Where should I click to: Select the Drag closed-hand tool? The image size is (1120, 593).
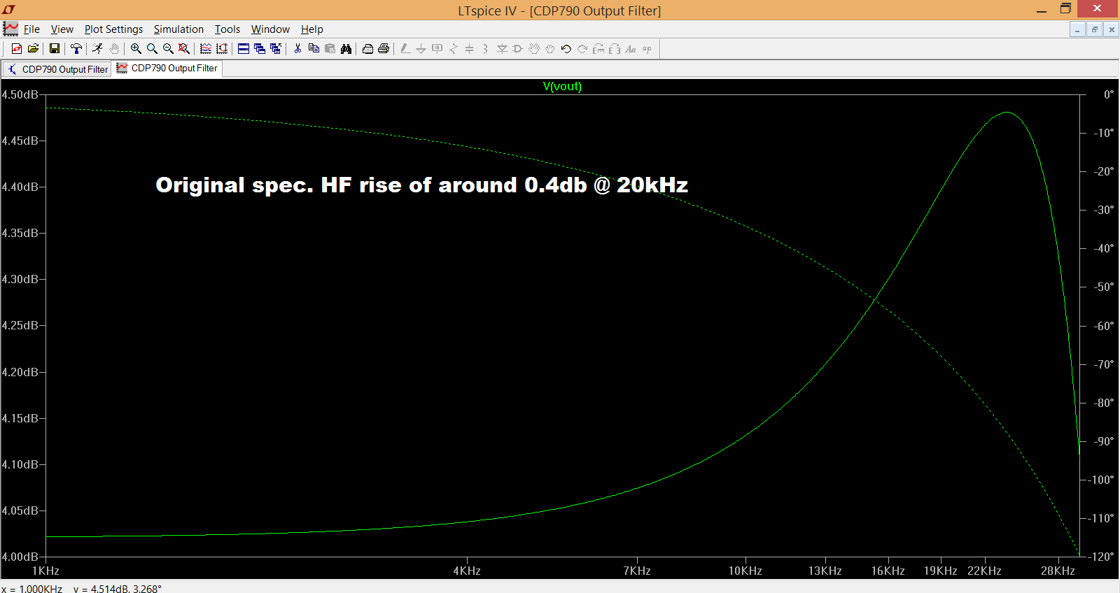coord(550,48)
